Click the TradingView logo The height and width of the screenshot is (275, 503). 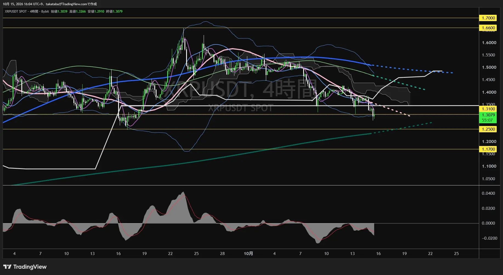pyautogui.click(x=25, y=267)
